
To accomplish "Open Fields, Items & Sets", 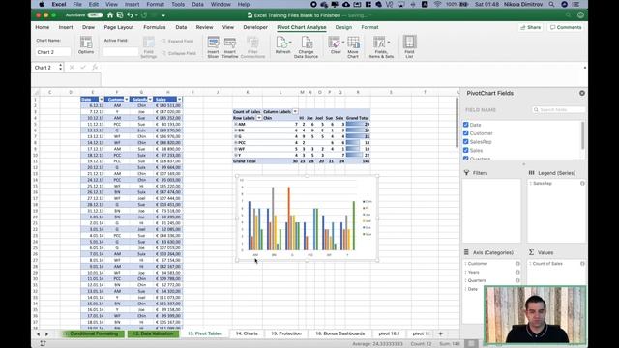I will (381, 47).
